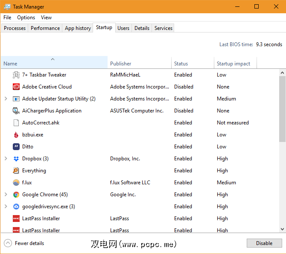Switch to the Details tab
This screenshot has height=254, width=286.
coord(142,28)
